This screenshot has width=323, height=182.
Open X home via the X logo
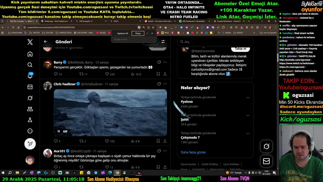tap(30, 42)
